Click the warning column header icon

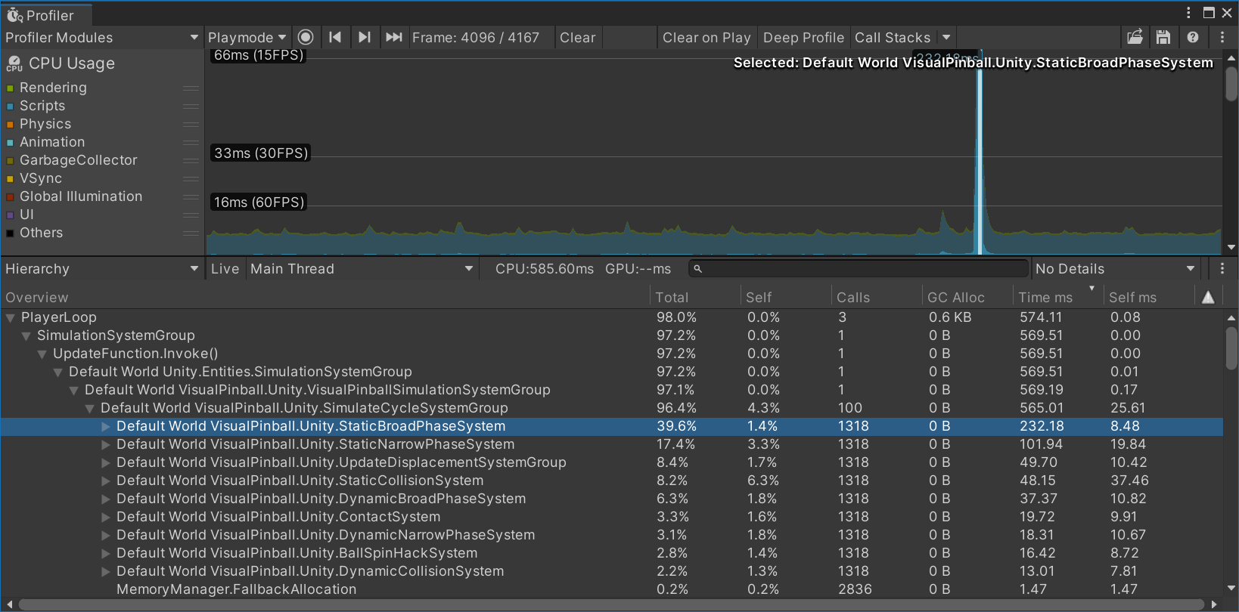click(x=1208, y=297)
